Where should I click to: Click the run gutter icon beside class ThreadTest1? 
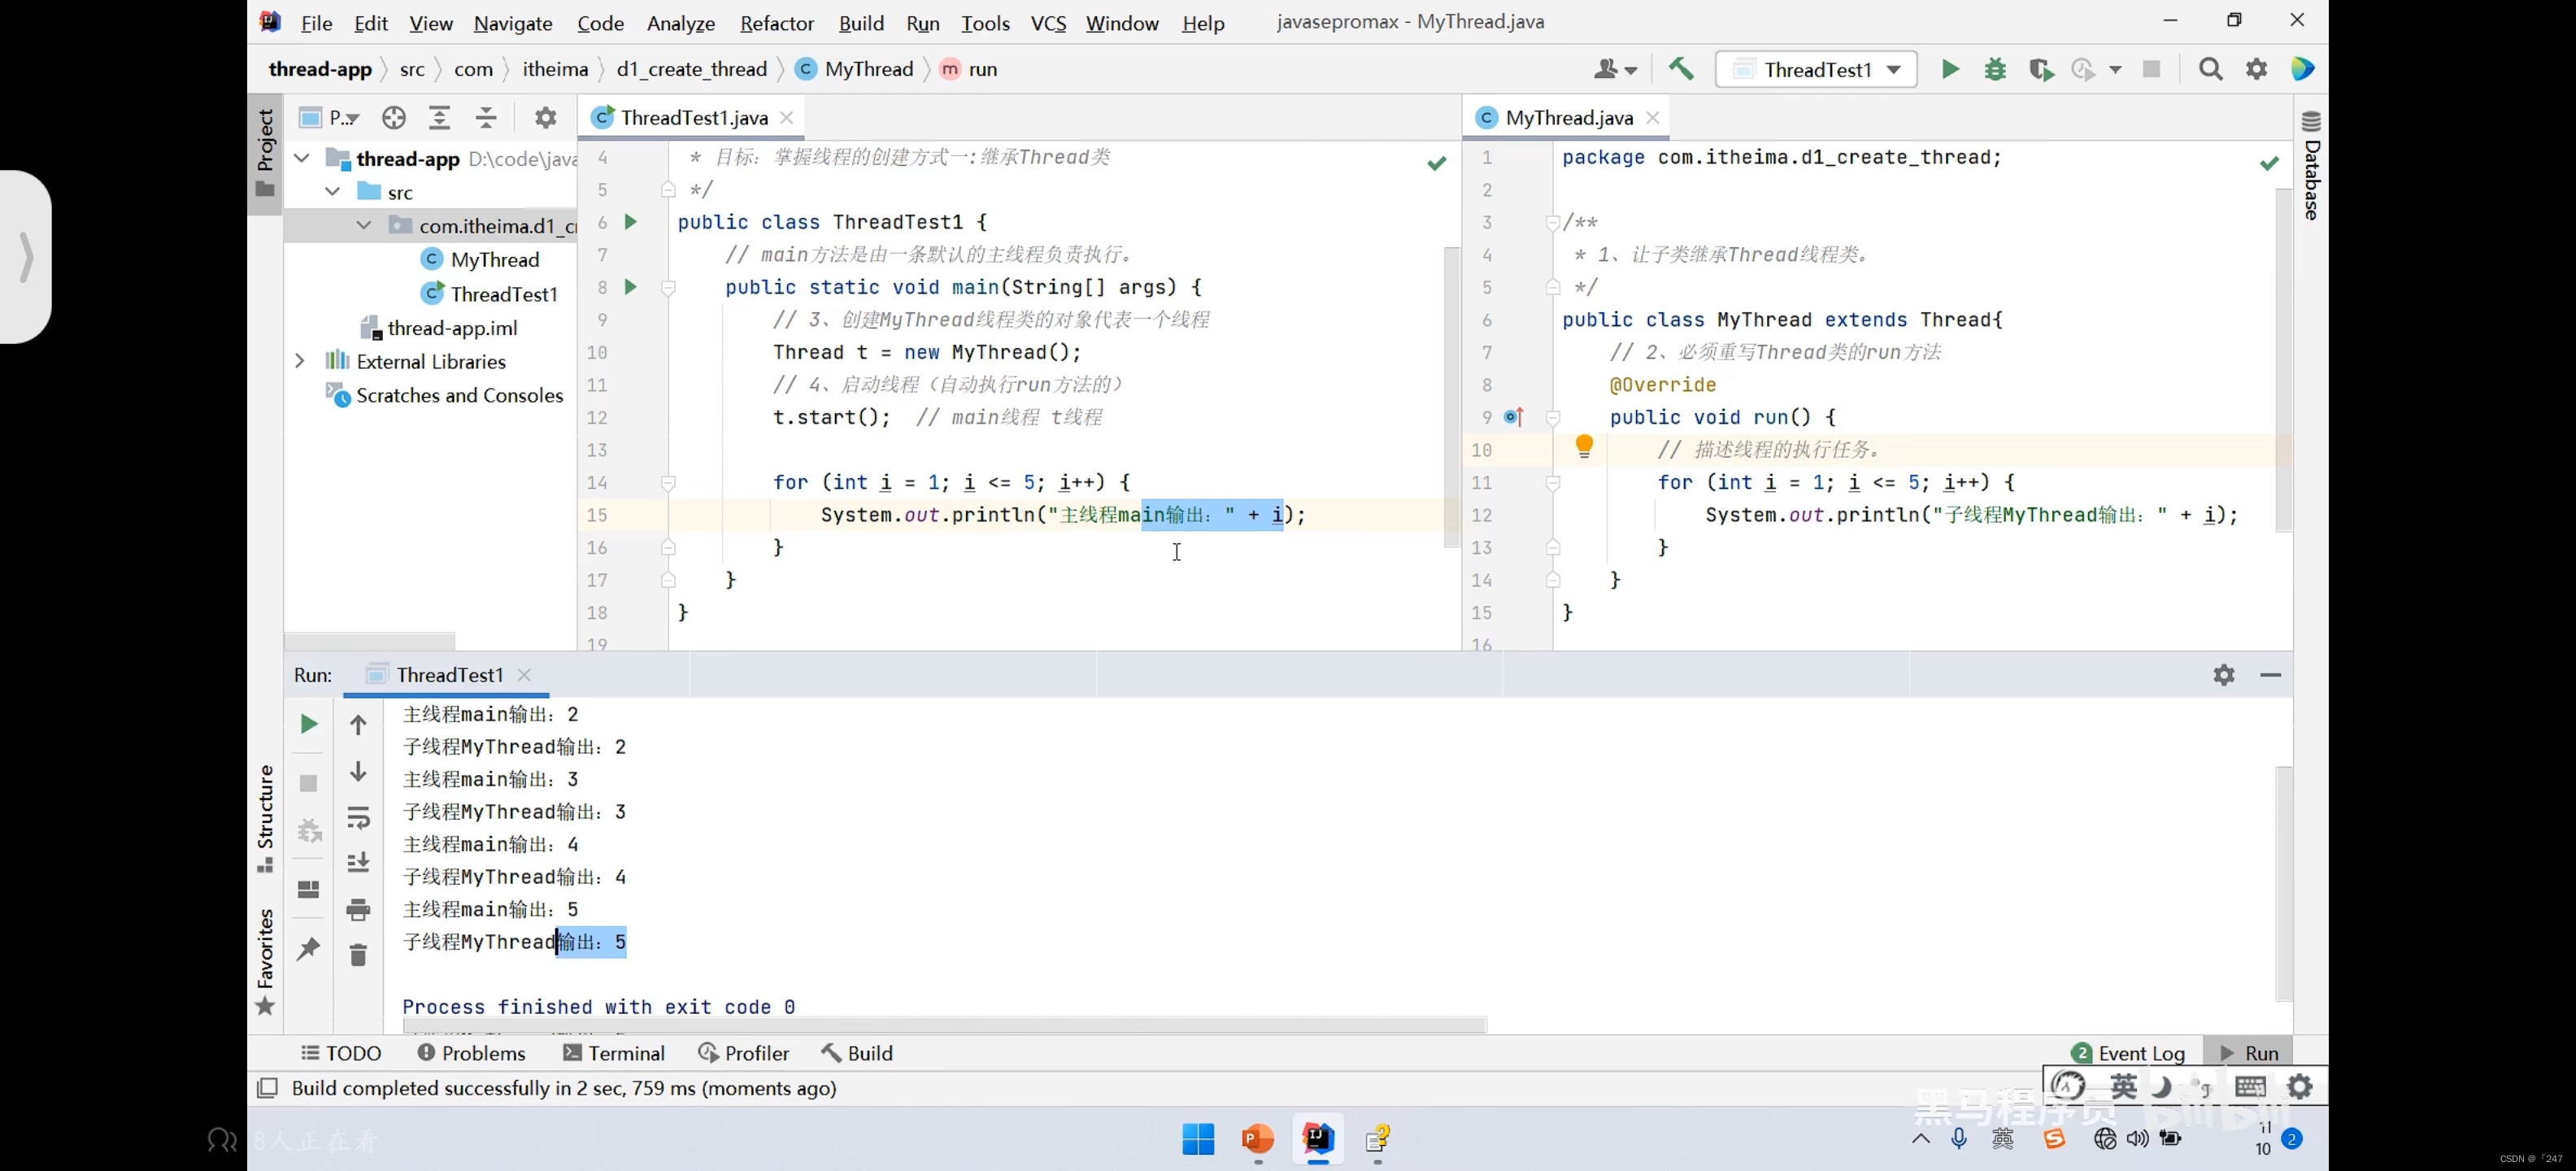pyautogui.click(x=631, y=221)
